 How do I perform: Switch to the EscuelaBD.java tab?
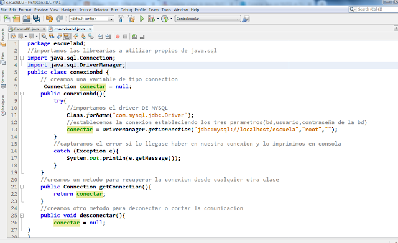(x=26, y=29)
